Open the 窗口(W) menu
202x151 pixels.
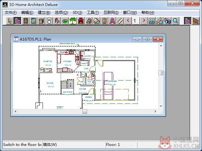point(130,13)
